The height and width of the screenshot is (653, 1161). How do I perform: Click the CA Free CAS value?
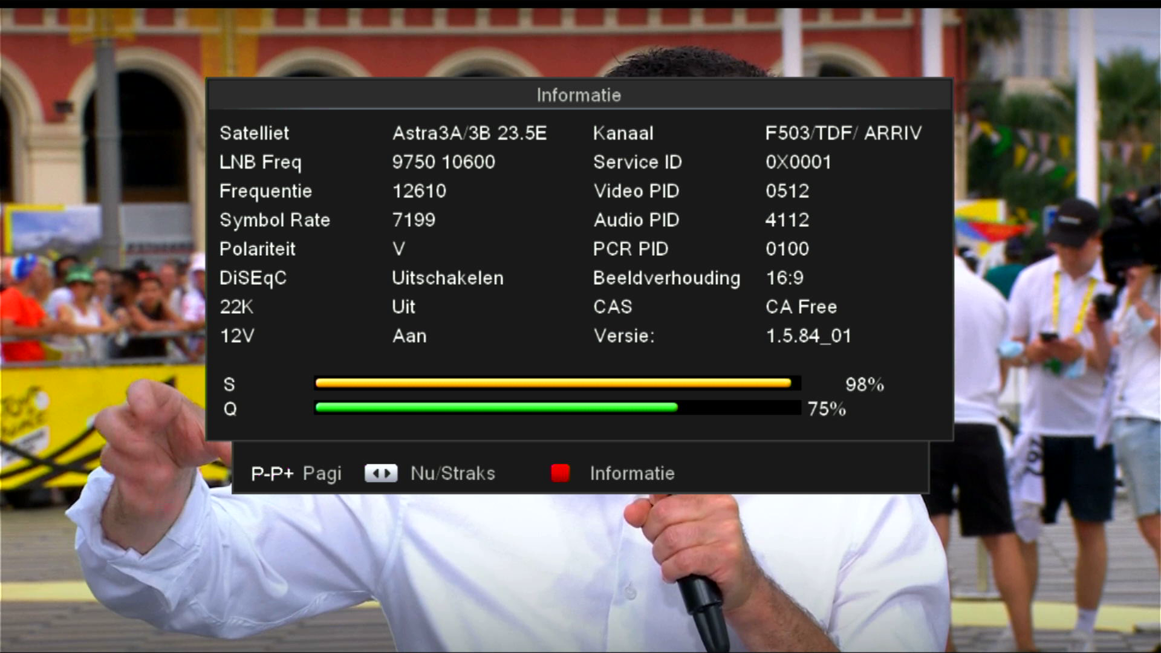click(x=801, y=307)
